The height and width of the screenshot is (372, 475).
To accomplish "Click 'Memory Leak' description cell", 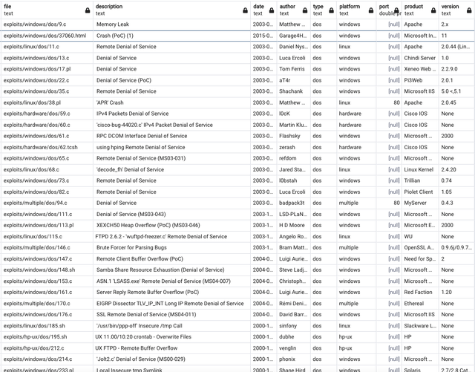I will (171, 25).
